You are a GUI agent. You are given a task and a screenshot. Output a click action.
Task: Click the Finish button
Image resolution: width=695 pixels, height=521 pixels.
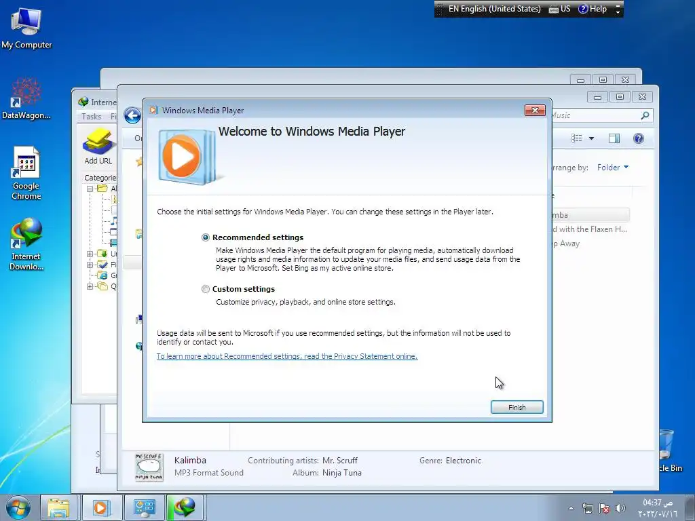(516, 407)
